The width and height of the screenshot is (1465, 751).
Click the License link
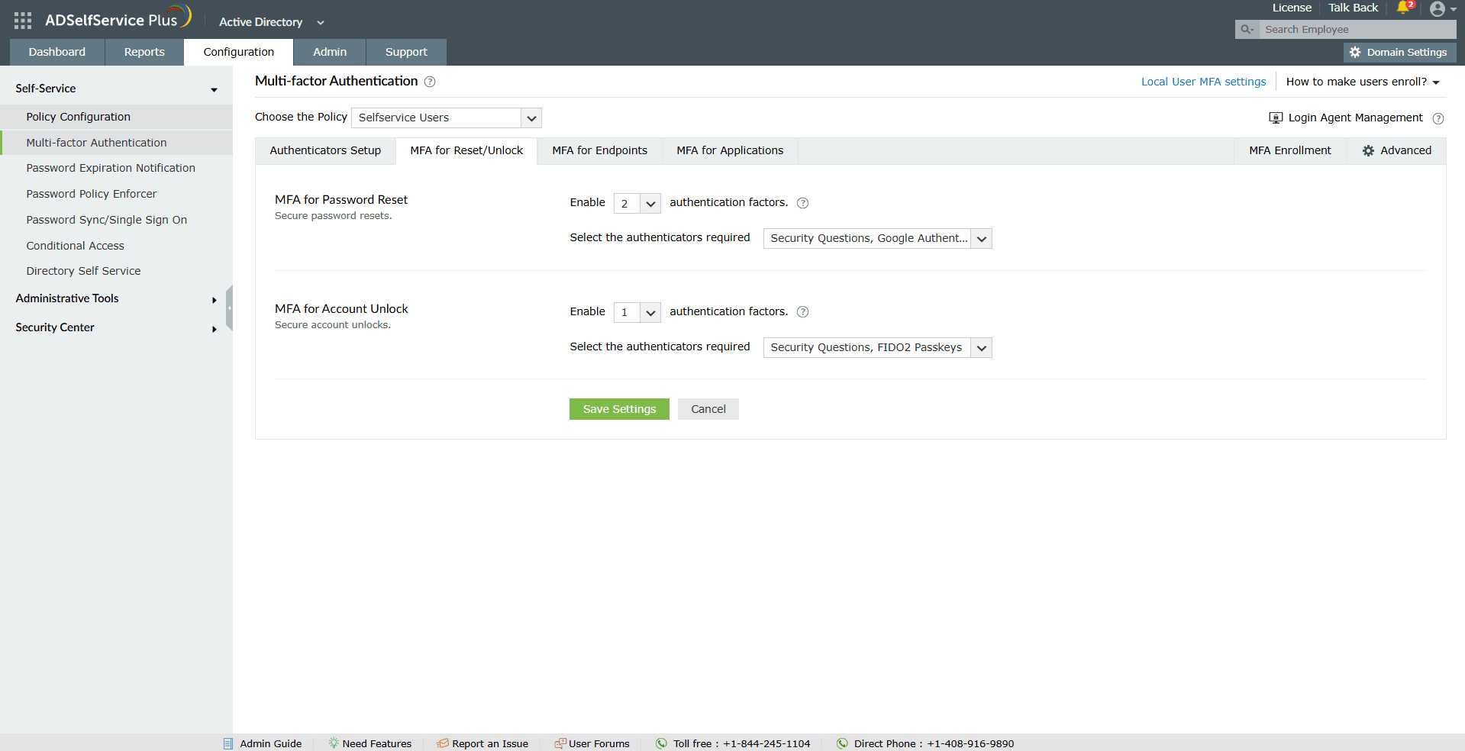(x=1292, y=8)
